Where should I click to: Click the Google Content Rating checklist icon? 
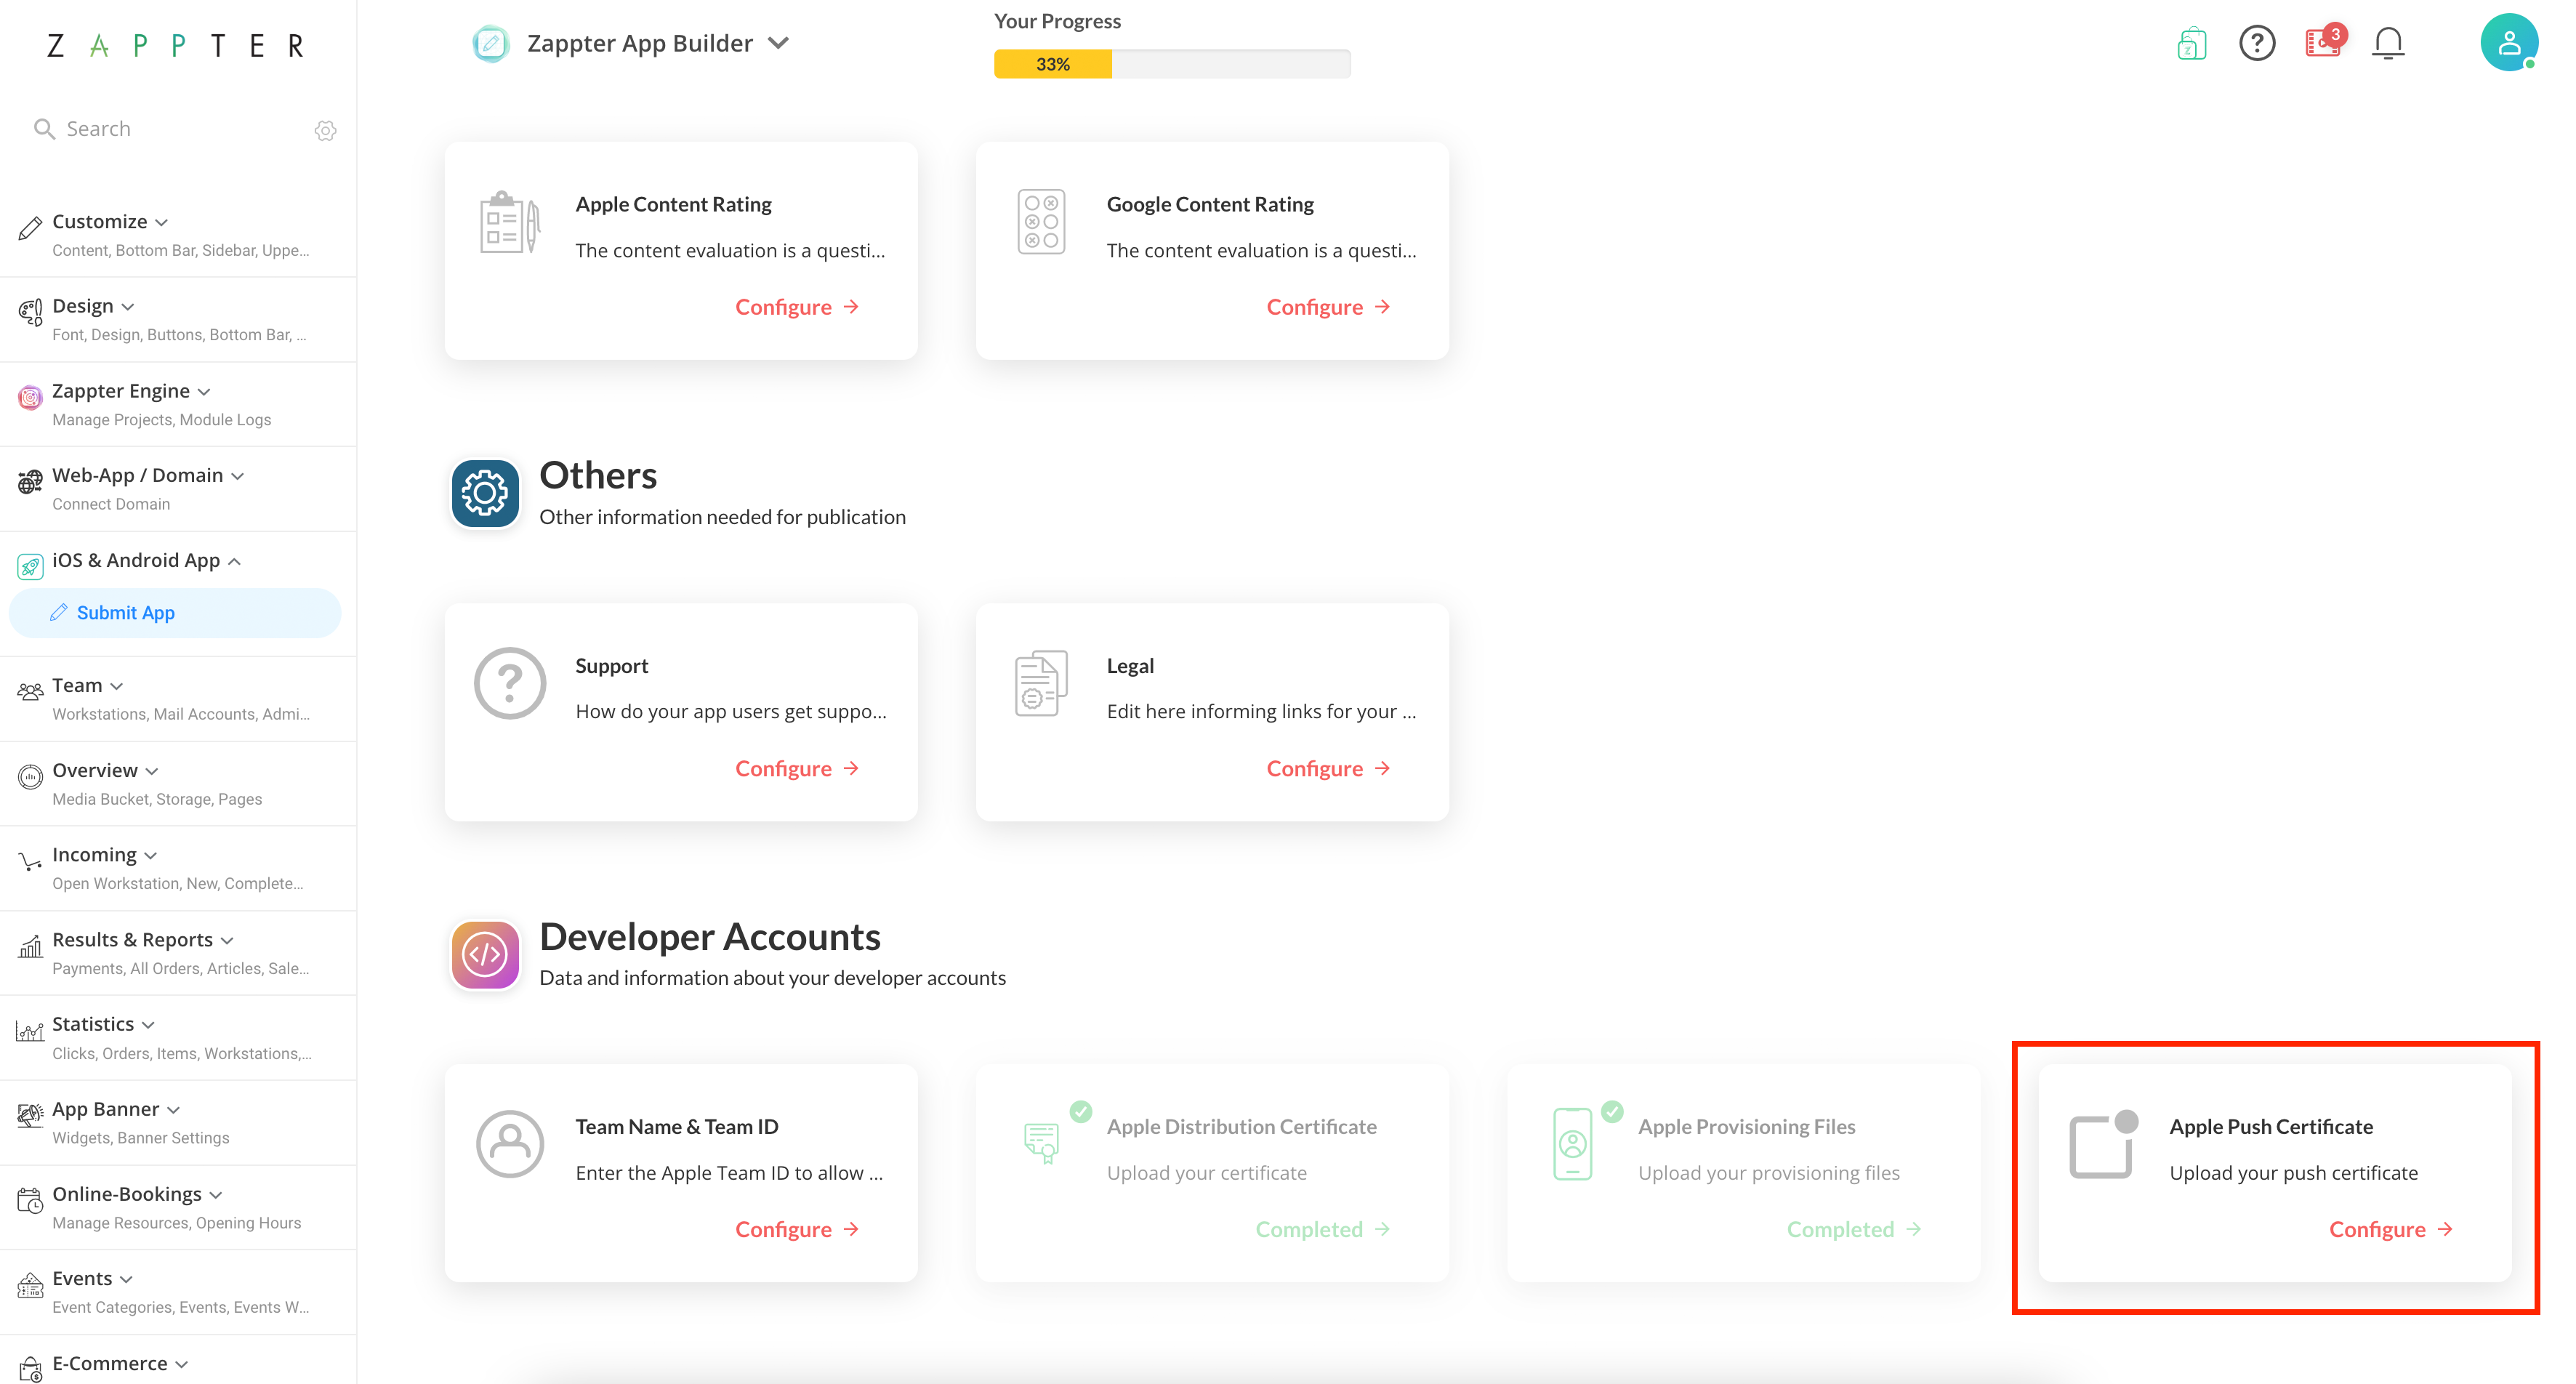1041,222
